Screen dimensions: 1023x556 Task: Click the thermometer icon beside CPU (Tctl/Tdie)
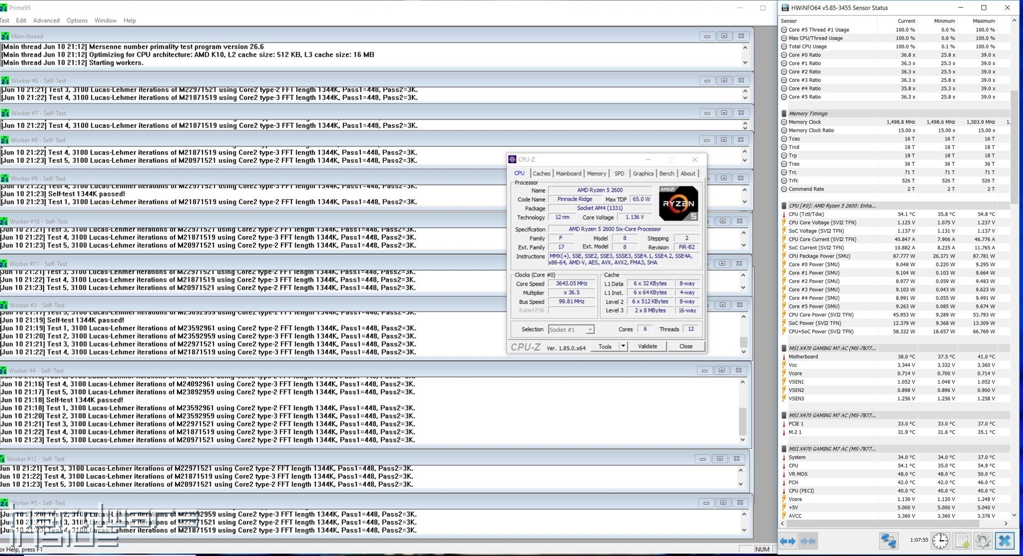pos(784,214)
